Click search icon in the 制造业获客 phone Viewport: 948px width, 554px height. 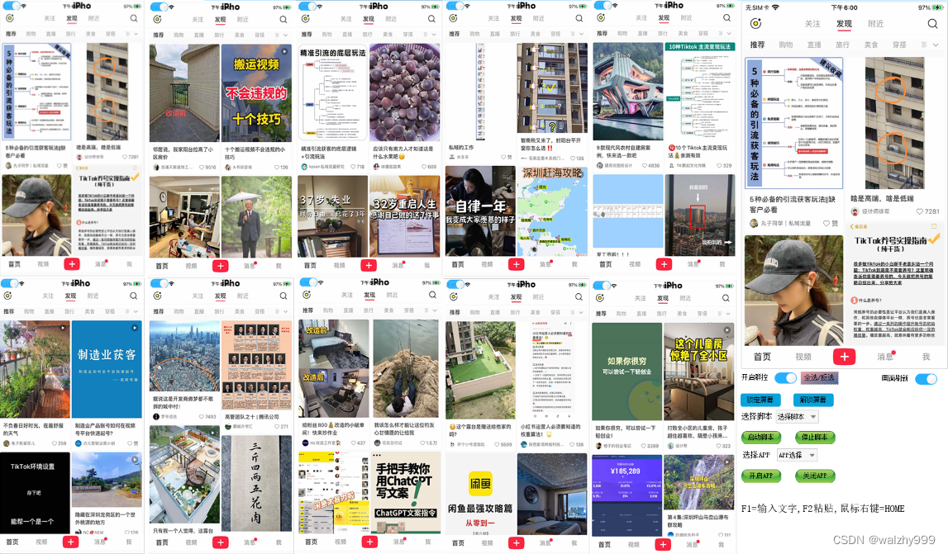(x=134, y=296)
